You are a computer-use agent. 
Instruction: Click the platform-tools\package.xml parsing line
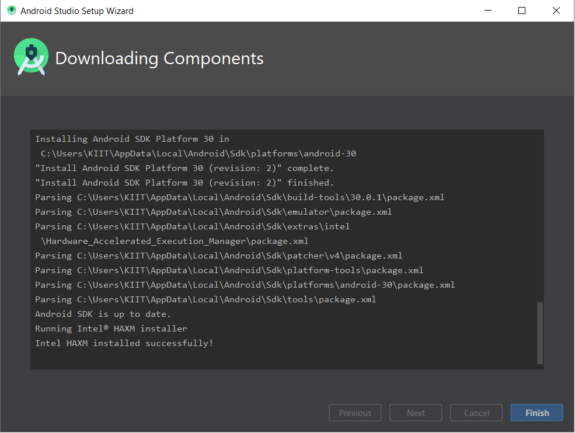click(229, 270)
